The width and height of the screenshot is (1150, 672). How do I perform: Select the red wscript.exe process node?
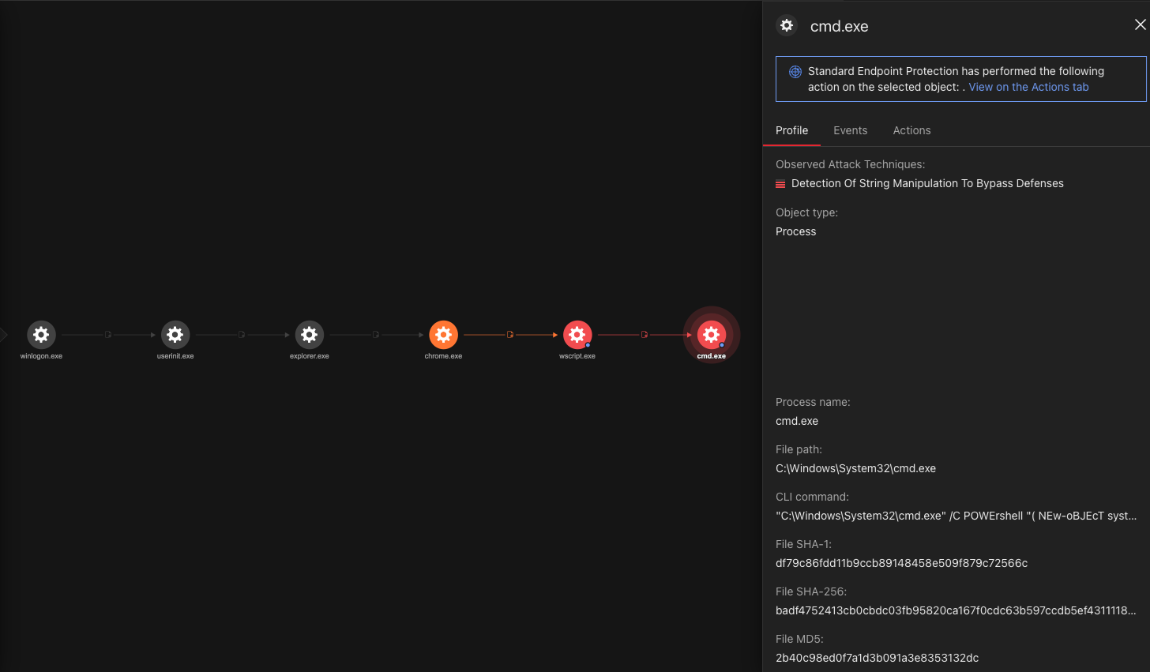pos(577,335)
